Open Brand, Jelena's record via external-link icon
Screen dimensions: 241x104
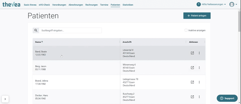point(192,82)
